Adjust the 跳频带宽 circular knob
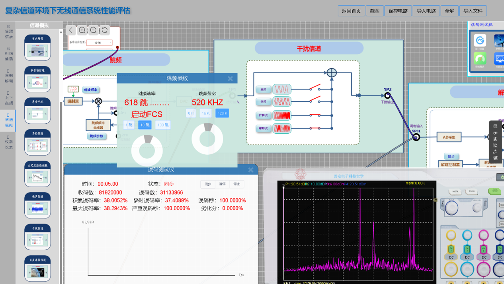This screenshot has width=504, height=284. tap(207, 138)
